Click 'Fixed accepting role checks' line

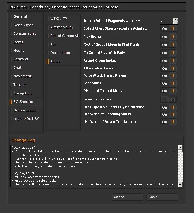tap(35, 181)
